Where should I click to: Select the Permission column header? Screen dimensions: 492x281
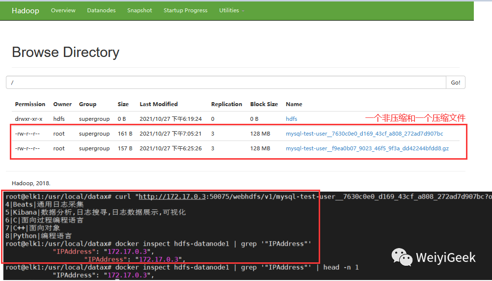(x=30, y=104)
